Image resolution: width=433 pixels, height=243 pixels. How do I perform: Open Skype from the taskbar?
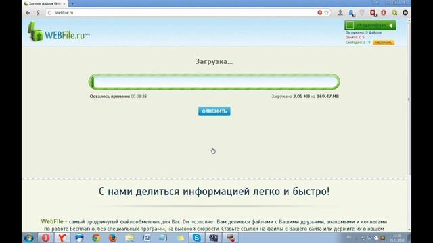pos(197,238)
